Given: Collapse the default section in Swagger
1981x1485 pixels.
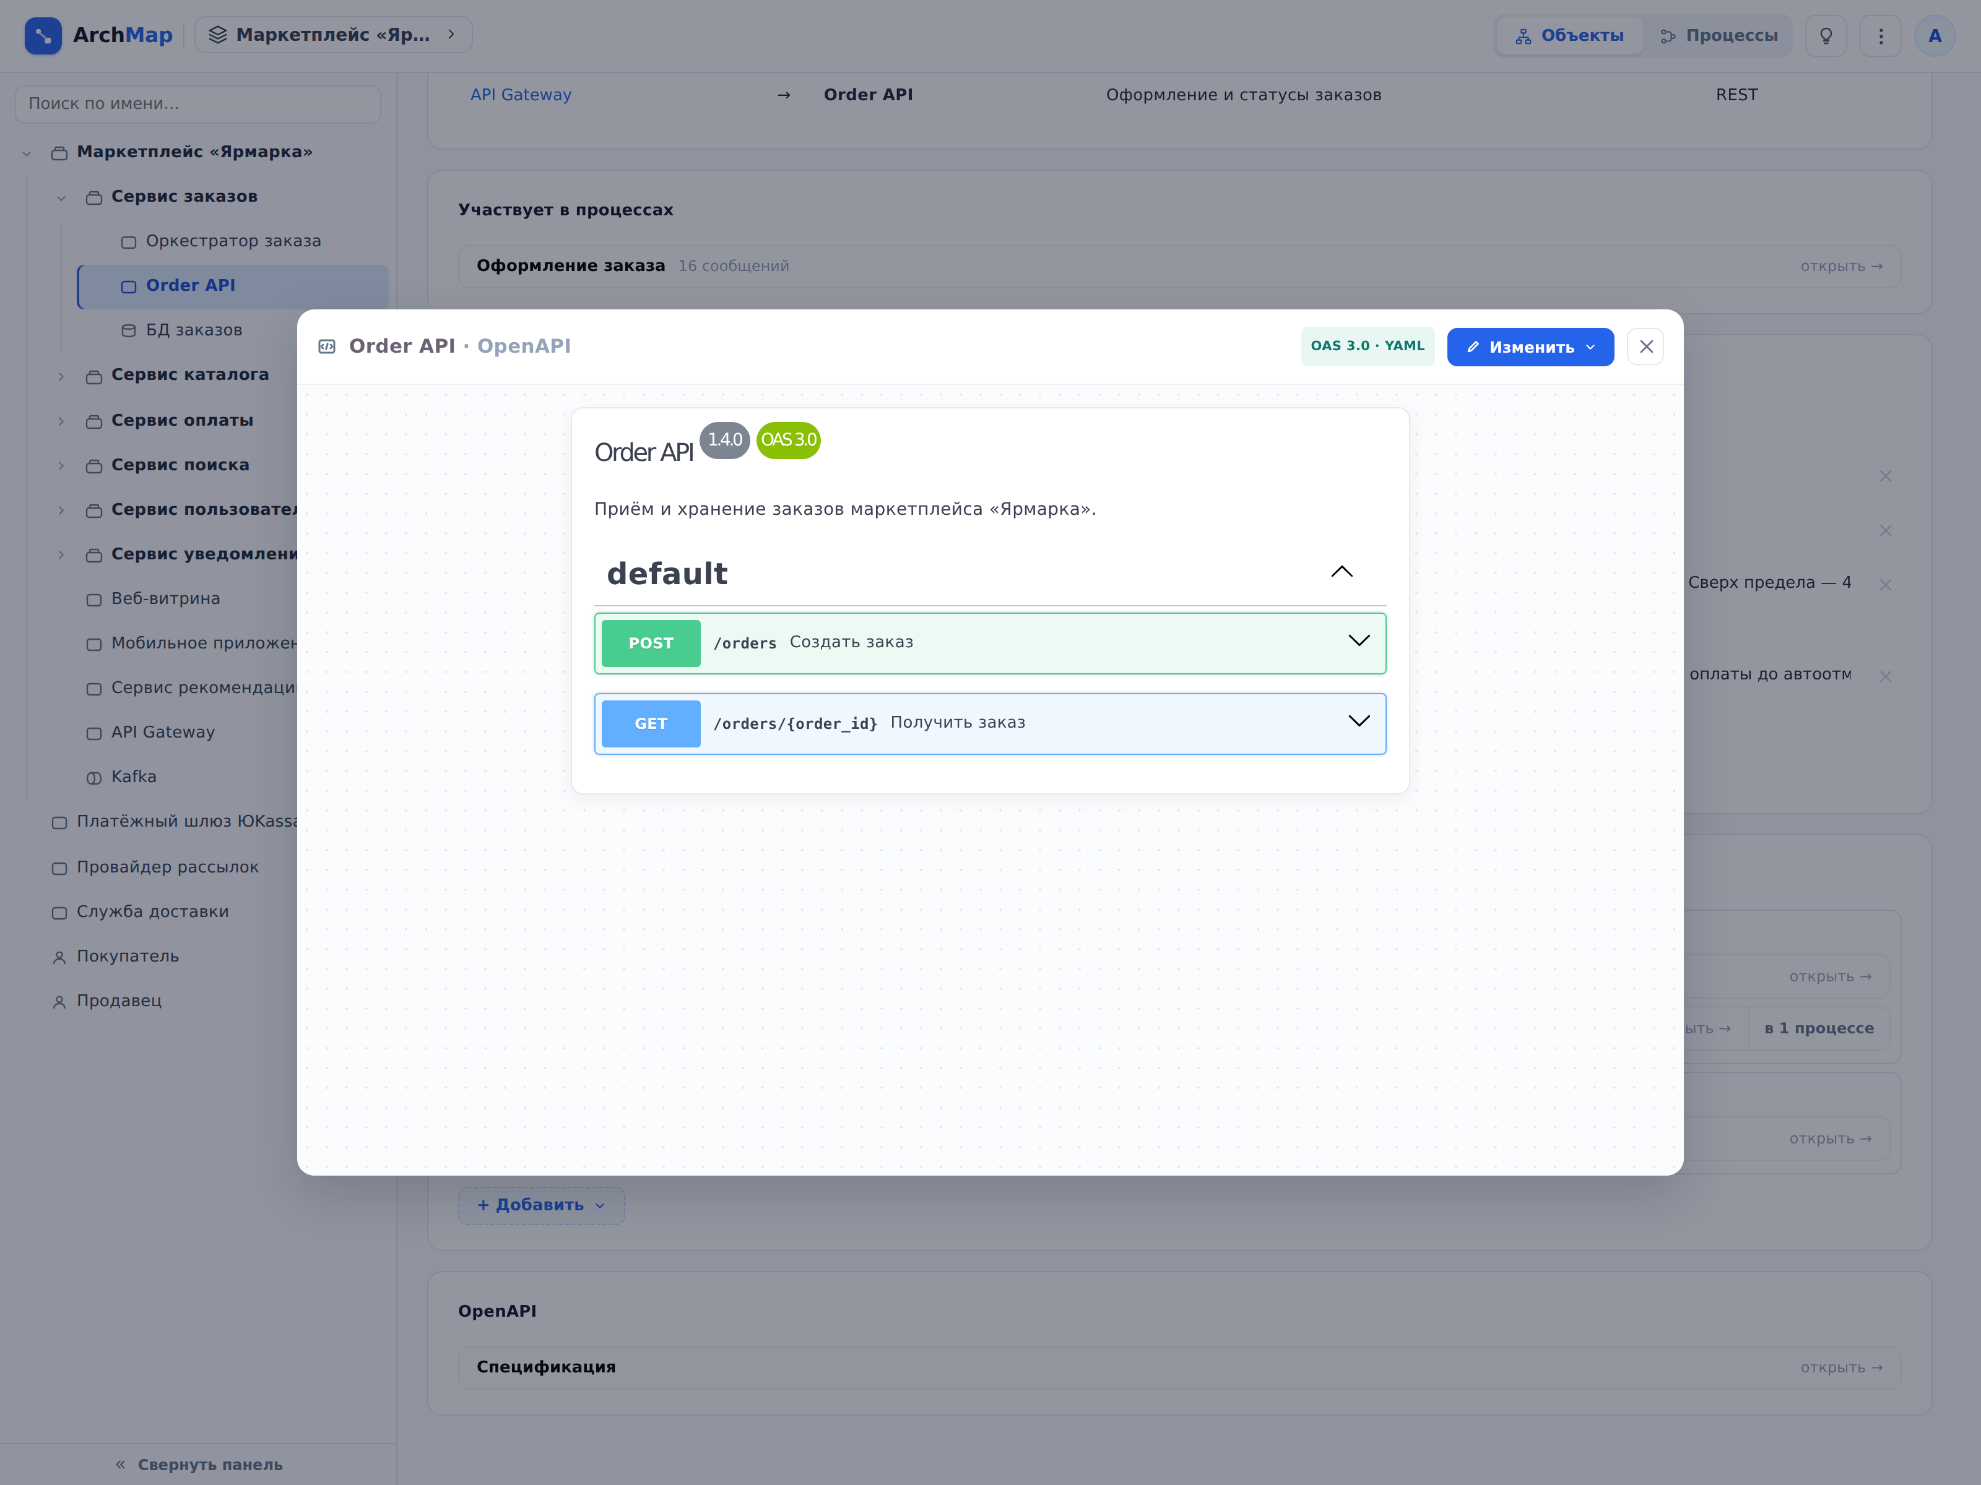Looking at the screenshot, I should pyautogui.click(x=1342, y=572).
